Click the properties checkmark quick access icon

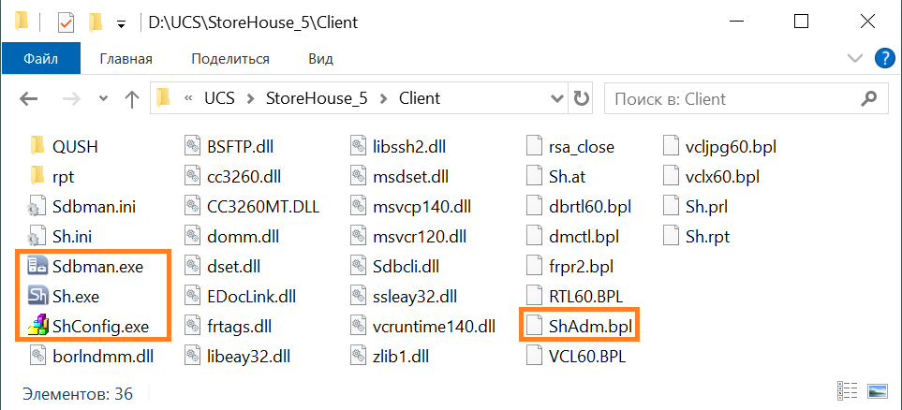click(x=67, y=21)
